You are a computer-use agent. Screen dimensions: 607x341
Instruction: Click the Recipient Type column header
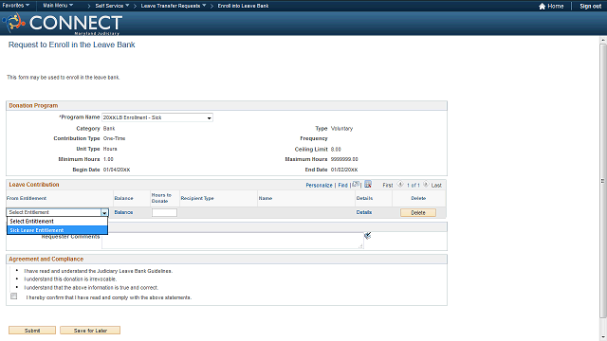coord(197,198)
